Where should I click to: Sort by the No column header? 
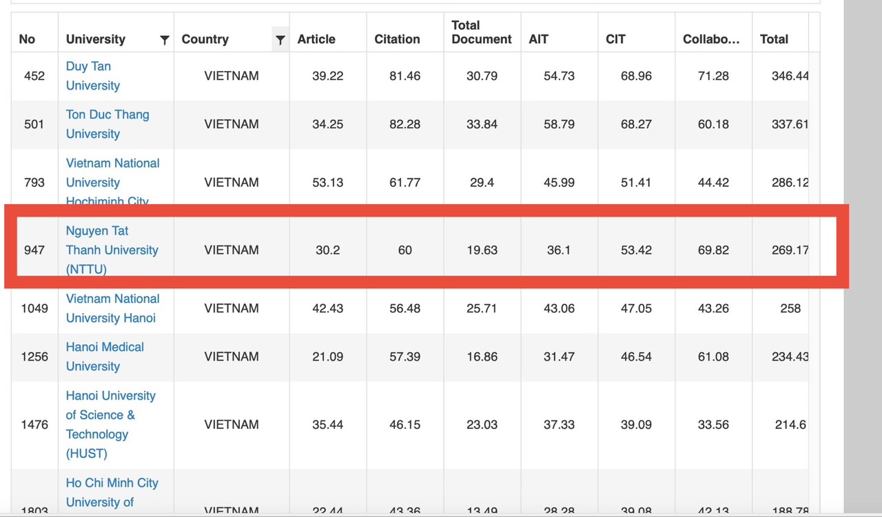pyautogui.click(x=27, y=39)
